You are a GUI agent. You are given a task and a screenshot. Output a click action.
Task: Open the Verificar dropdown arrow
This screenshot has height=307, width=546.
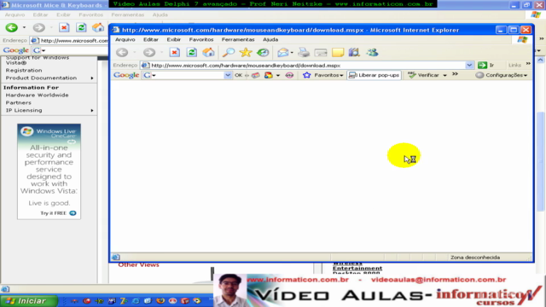click(x=444, y=75)
